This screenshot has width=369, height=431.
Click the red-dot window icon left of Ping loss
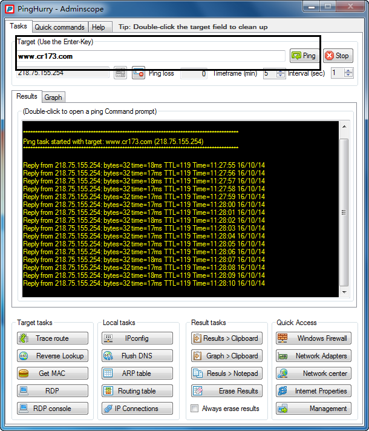(x=138, y=73)
